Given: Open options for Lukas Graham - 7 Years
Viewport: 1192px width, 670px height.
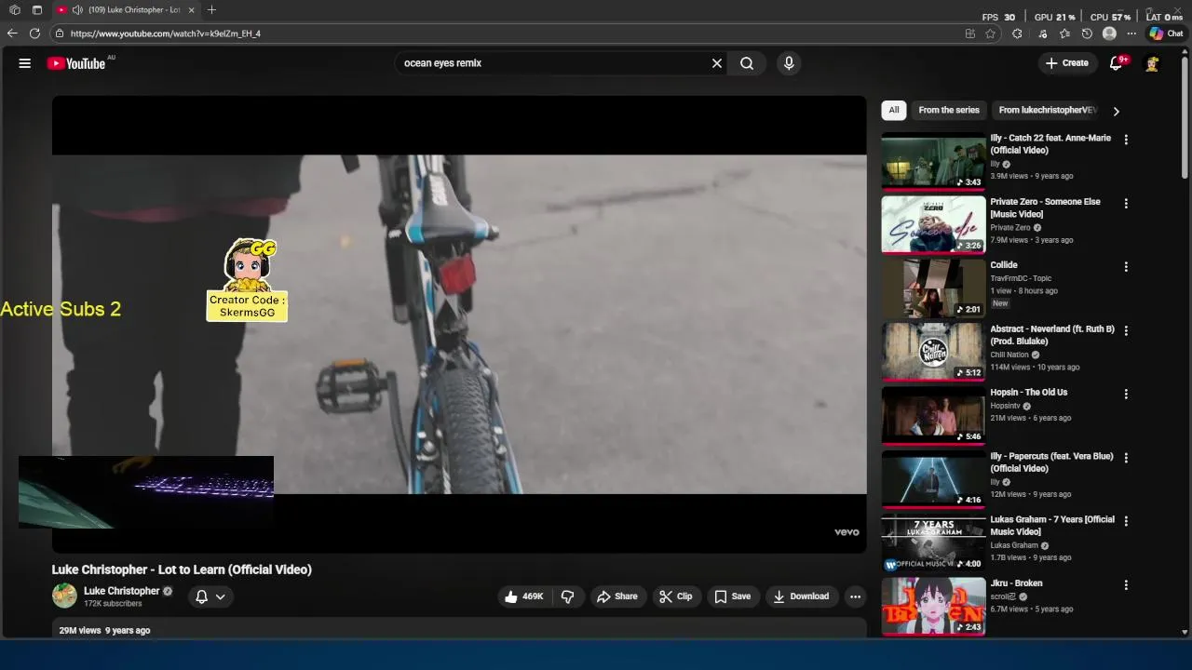Looking at the screenshot, I should click(x=1126, y=521).
